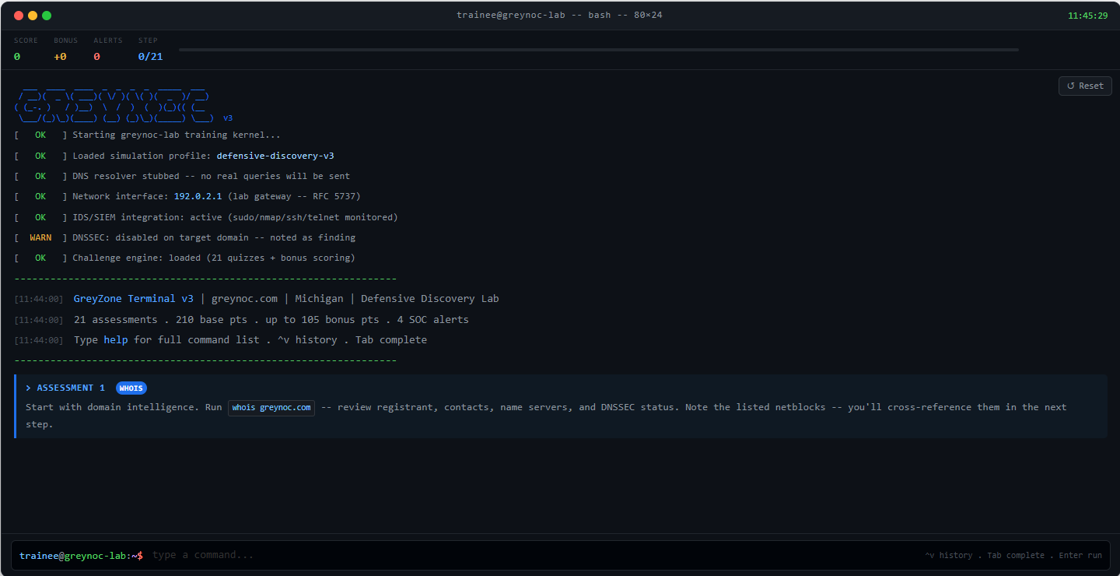This screenshot has height=576, width=1120.
Task: Click 'DNSSEC: disabled on target domain' line
Action: (x=214, y=237)
